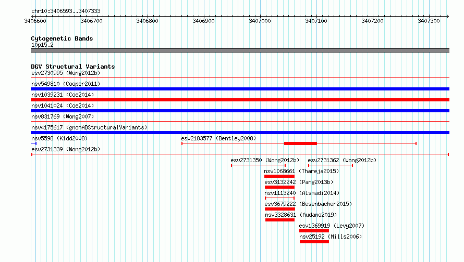This screenshot has height=262, width=464.
Task: Click the red bar under nsv1068661
Action: (279, 176)
